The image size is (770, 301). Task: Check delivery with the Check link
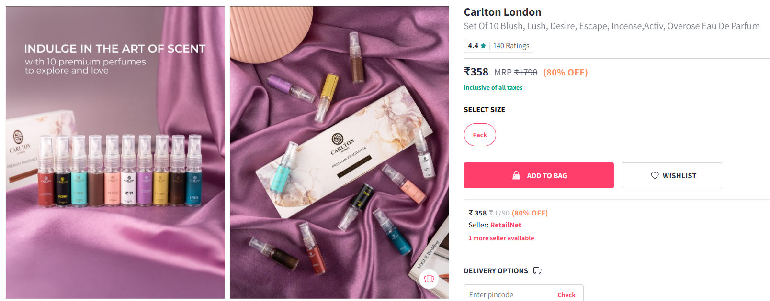click(566, 295)
